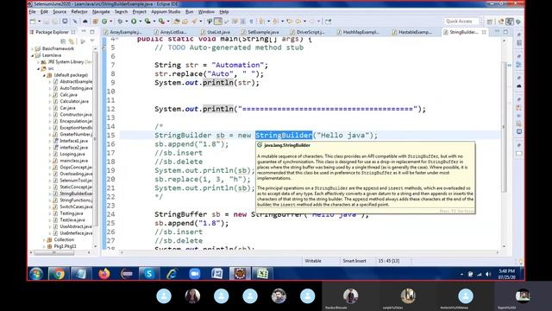Collapse the (default package) node
This screenshot has width=552, height=311.
pos(44,75)
